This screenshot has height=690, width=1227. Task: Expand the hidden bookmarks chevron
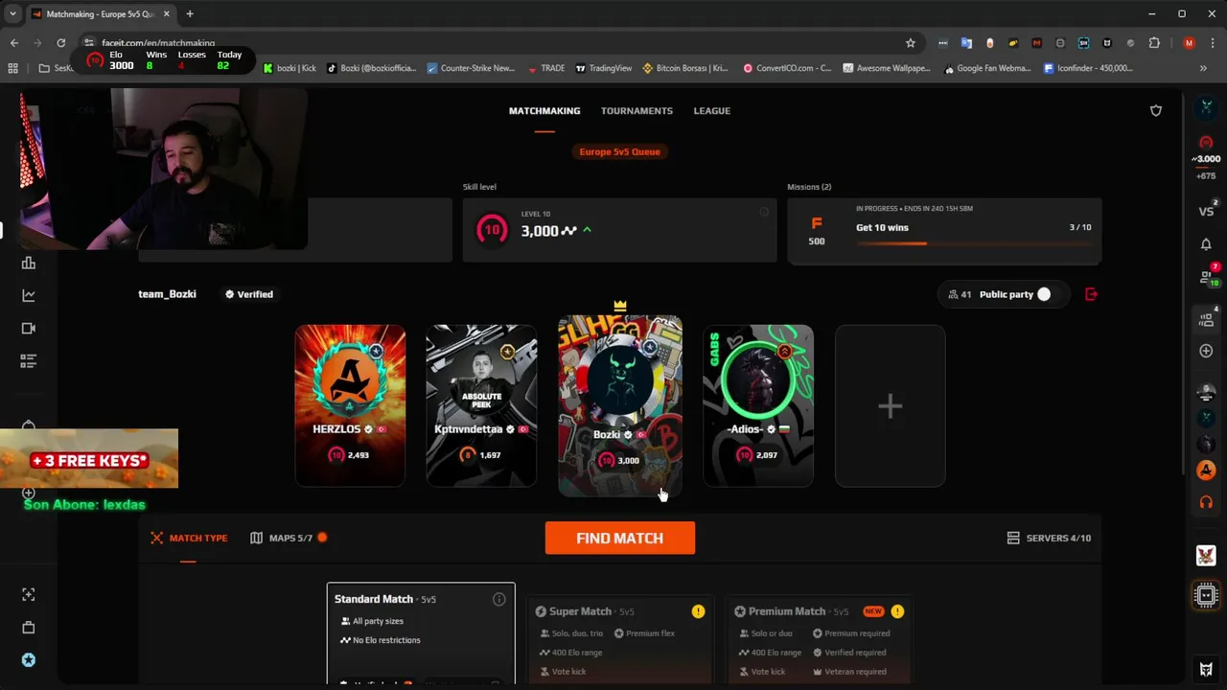tap(1203, 68)
